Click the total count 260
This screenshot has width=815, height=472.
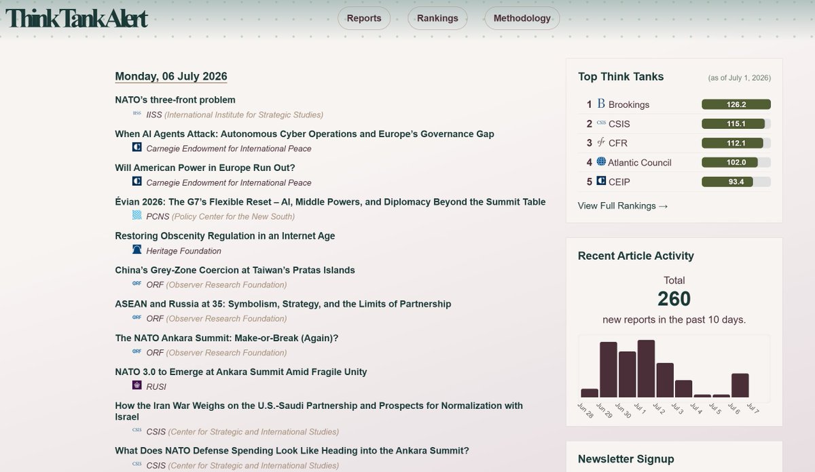pos(674,299)
